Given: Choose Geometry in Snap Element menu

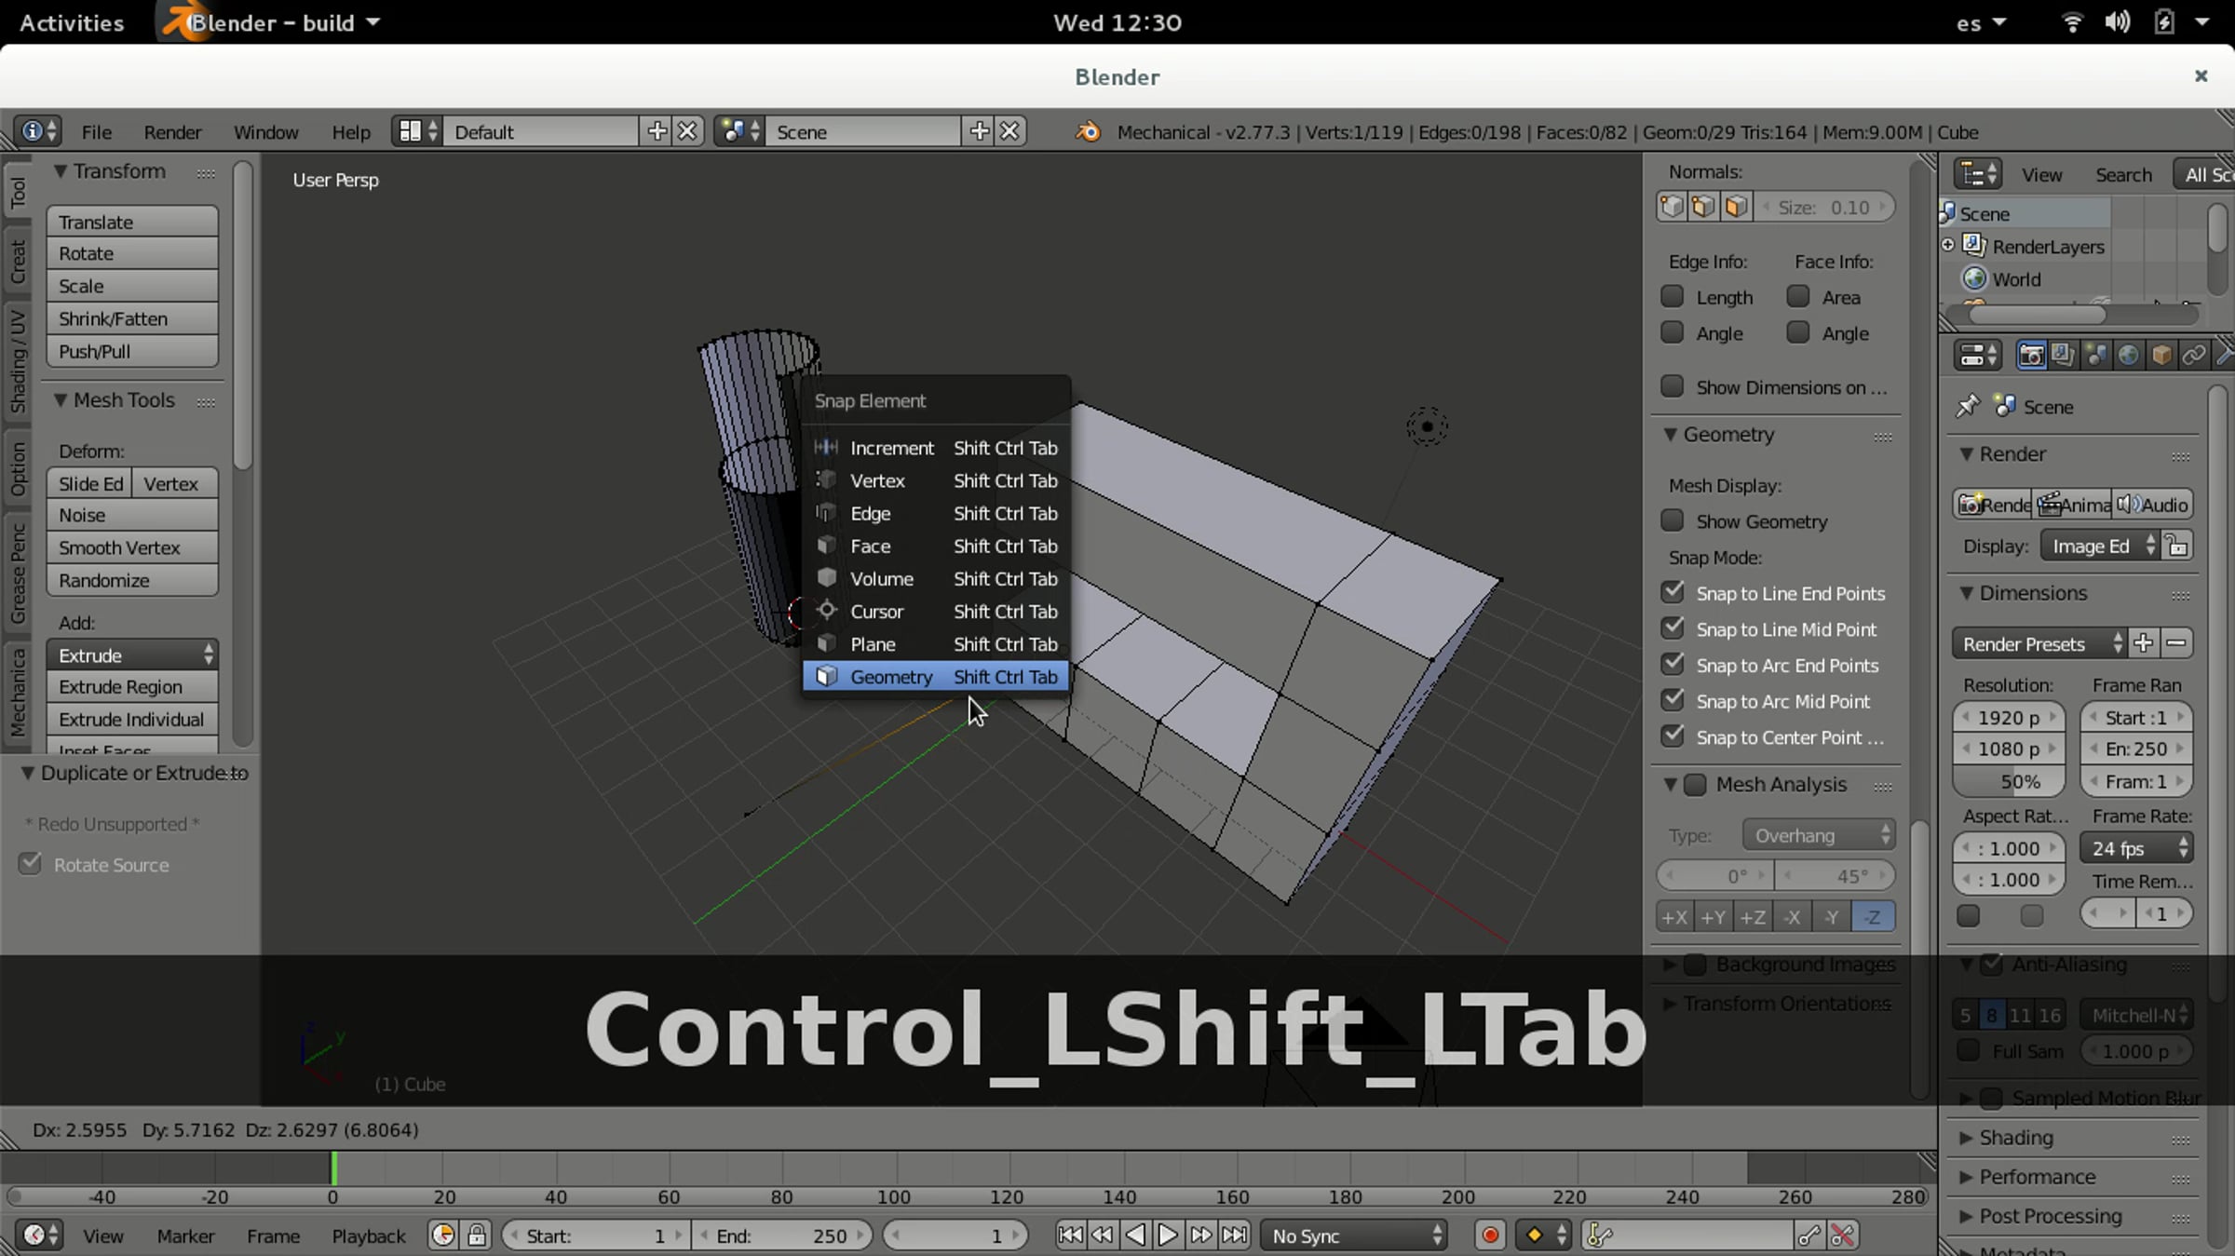Looking at the screenshot, I should click(x=935, y=677).
